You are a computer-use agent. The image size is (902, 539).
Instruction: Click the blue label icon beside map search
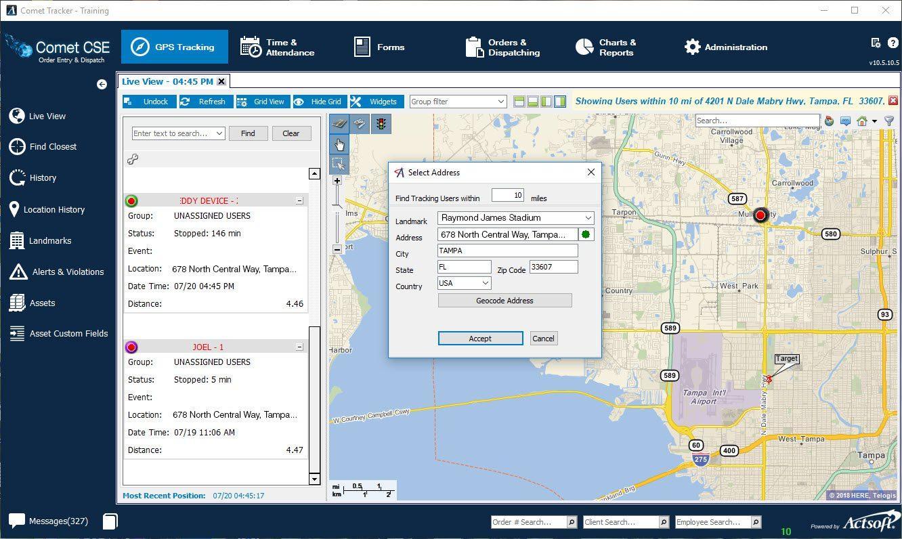coord(845,121)
